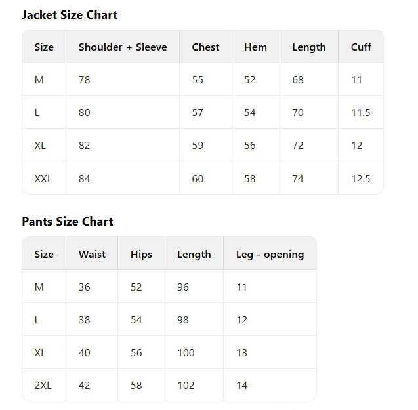Click the Cuff column header

click(x=361, y=47)
